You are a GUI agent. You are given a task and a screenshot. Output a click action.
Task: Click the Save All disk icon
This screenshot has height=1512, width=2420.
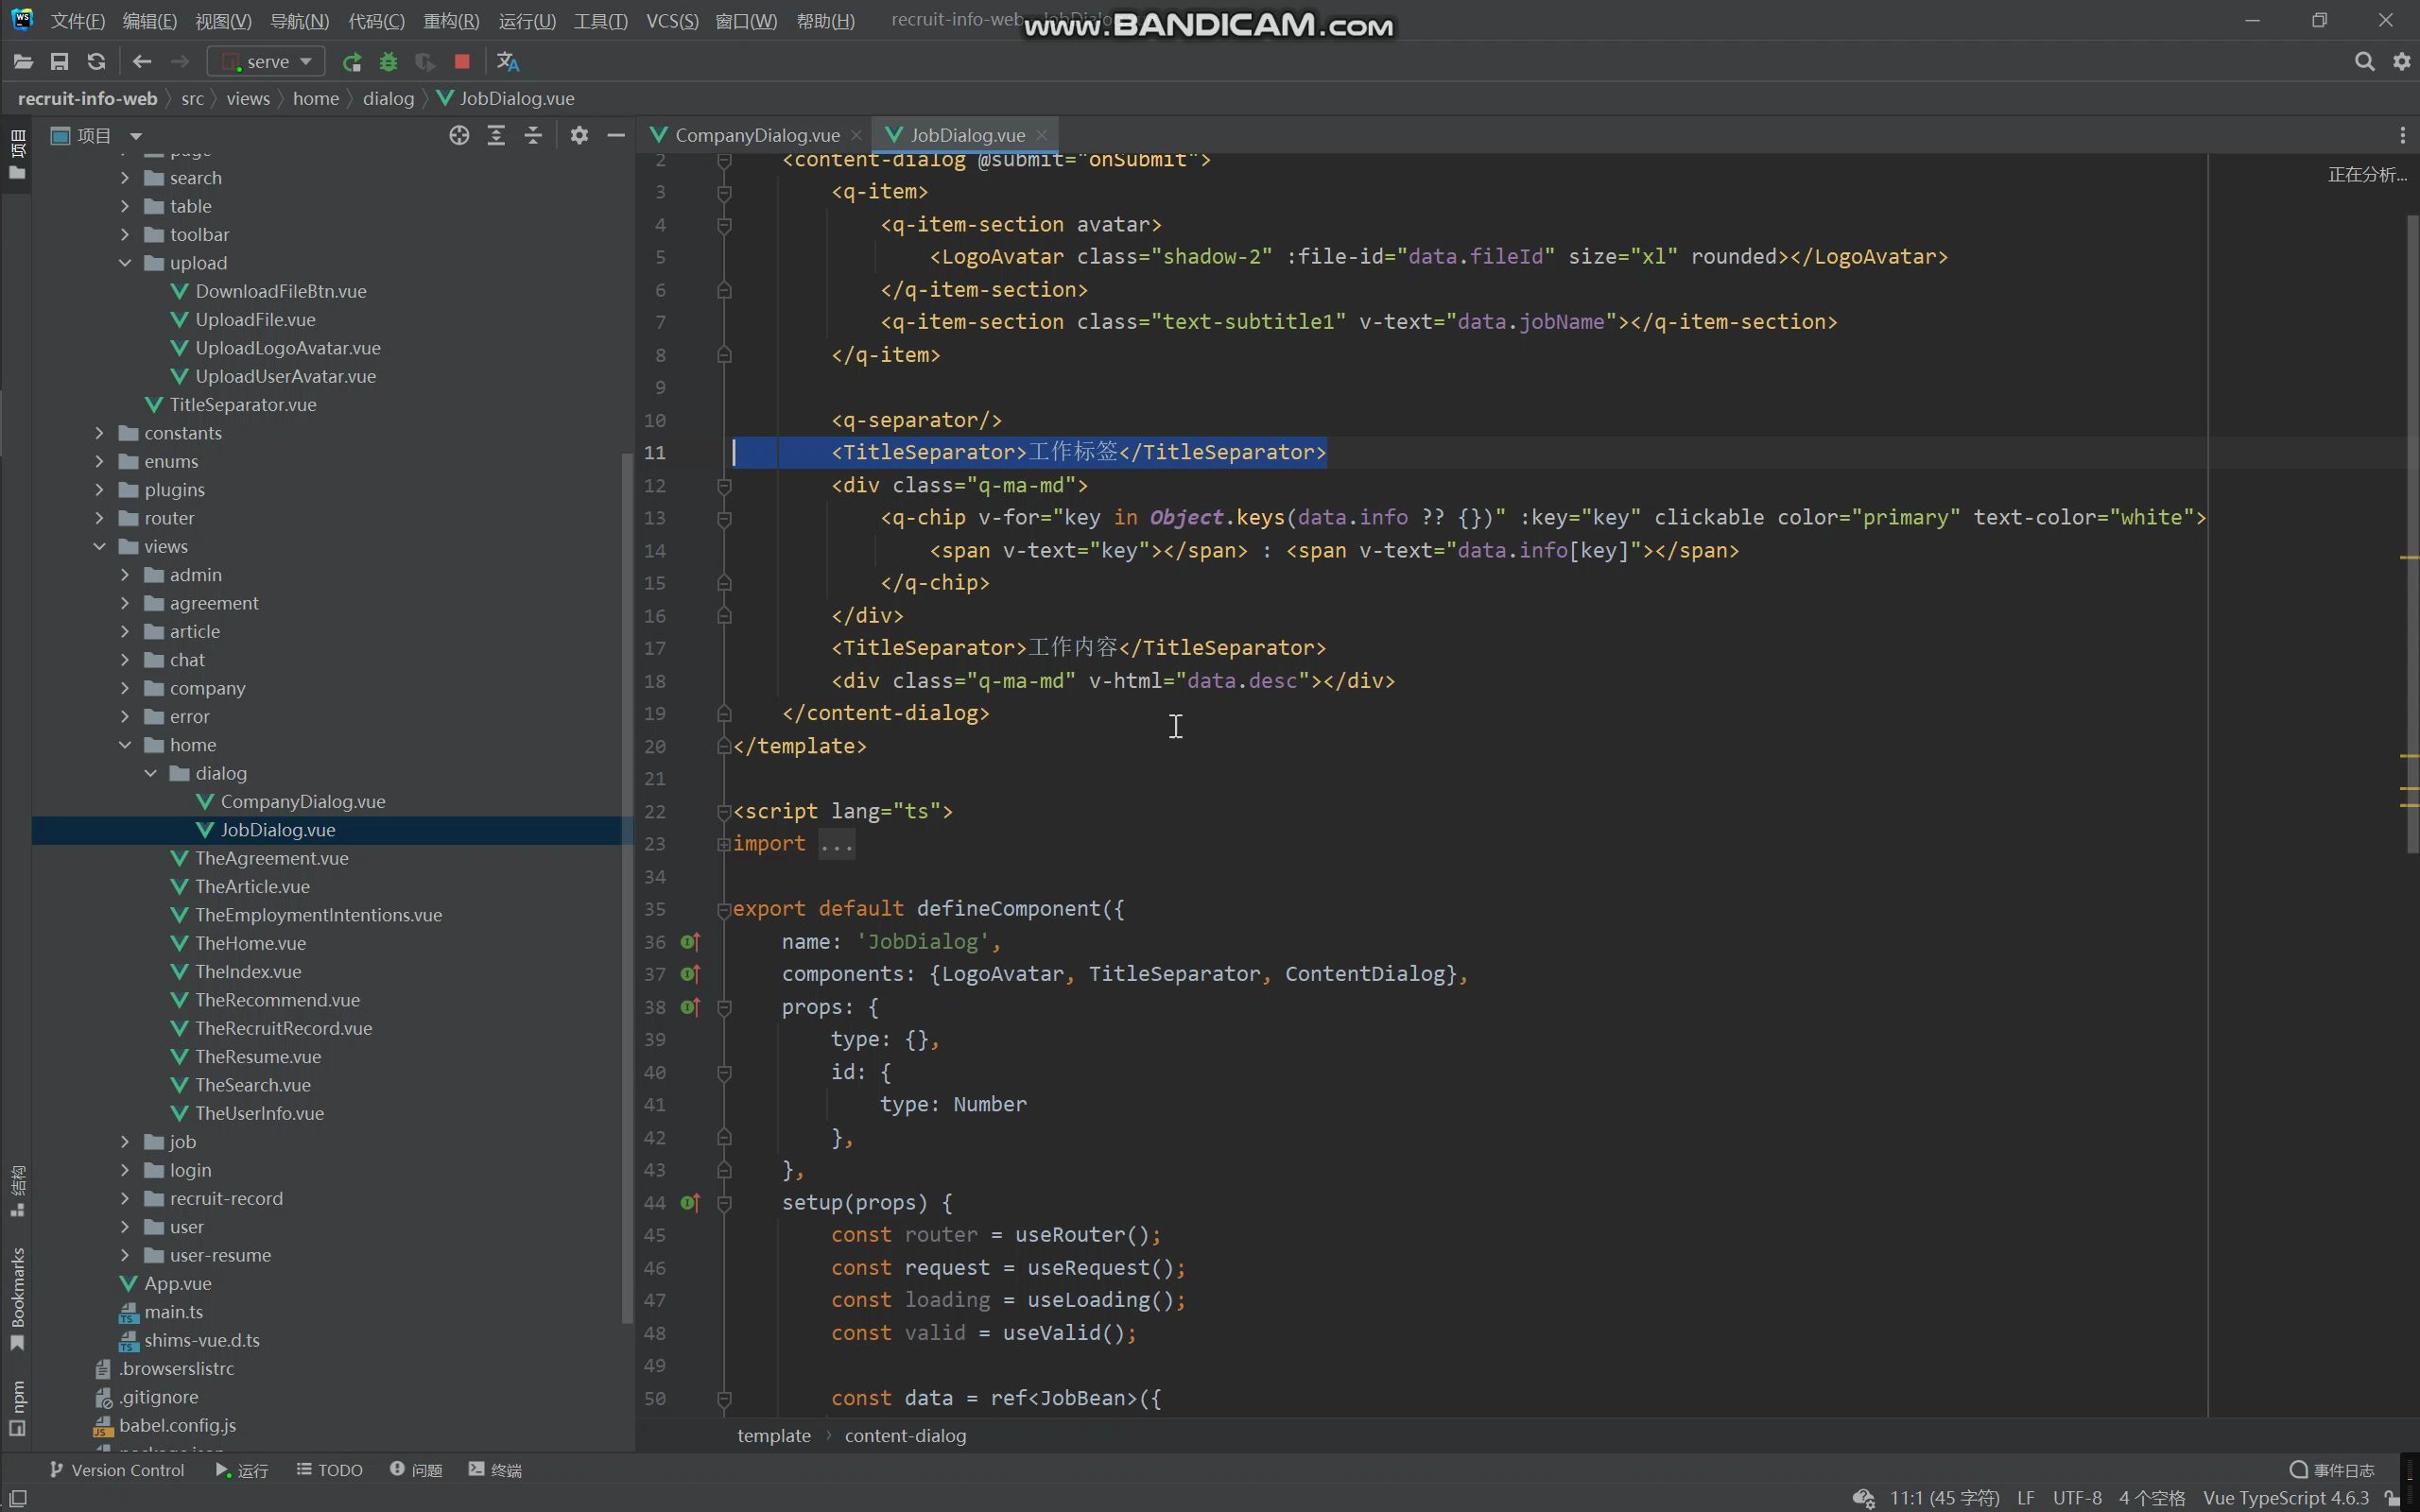(x=59, y=62)
